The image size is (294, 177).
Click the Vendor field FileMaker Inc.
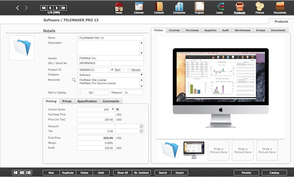coord(110,58)
